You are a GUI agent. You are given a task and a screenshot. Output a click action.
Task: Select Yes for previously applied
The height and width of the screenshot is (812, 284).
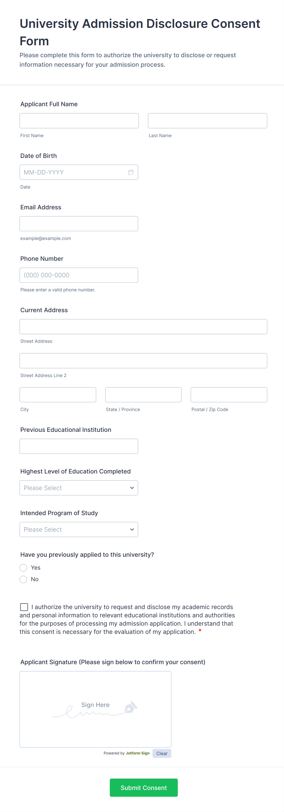tap(24, 567)
